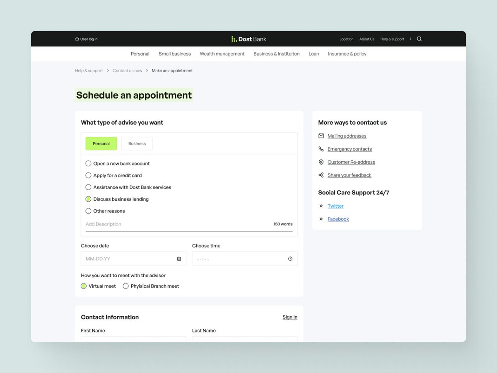Open the Location link in header
Viewport: 497px width, 373px height.
[x=346, y=39]
